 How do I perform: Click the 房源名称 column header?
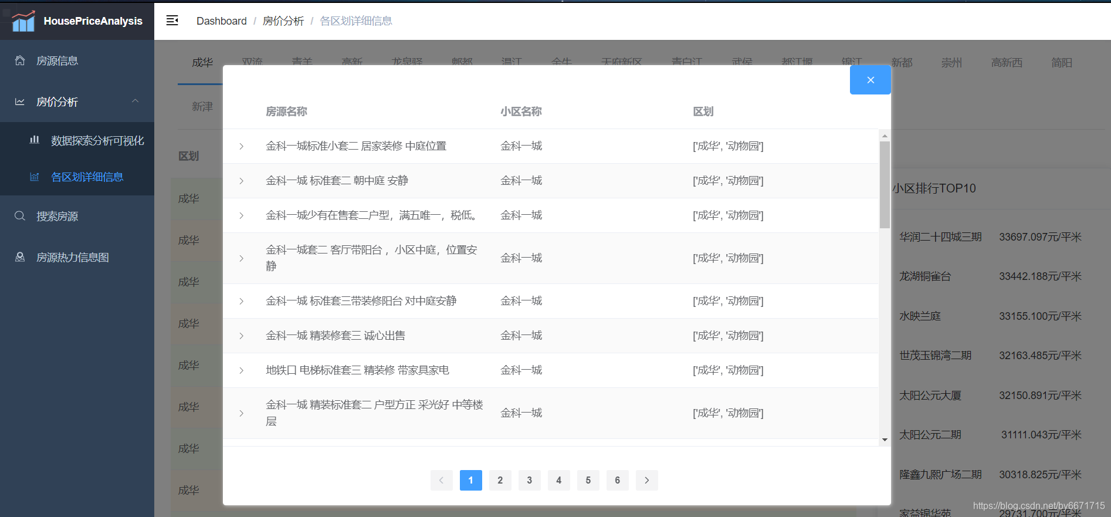click(286, 111)
